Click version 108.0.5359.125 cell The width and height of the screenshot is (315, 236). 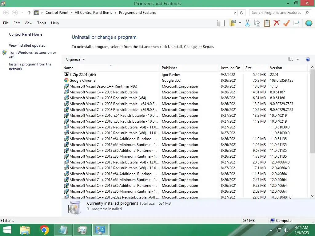(x=281, y=80)
